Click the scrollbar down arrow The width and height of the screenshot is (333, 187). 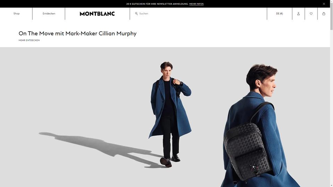pos(331,186)
